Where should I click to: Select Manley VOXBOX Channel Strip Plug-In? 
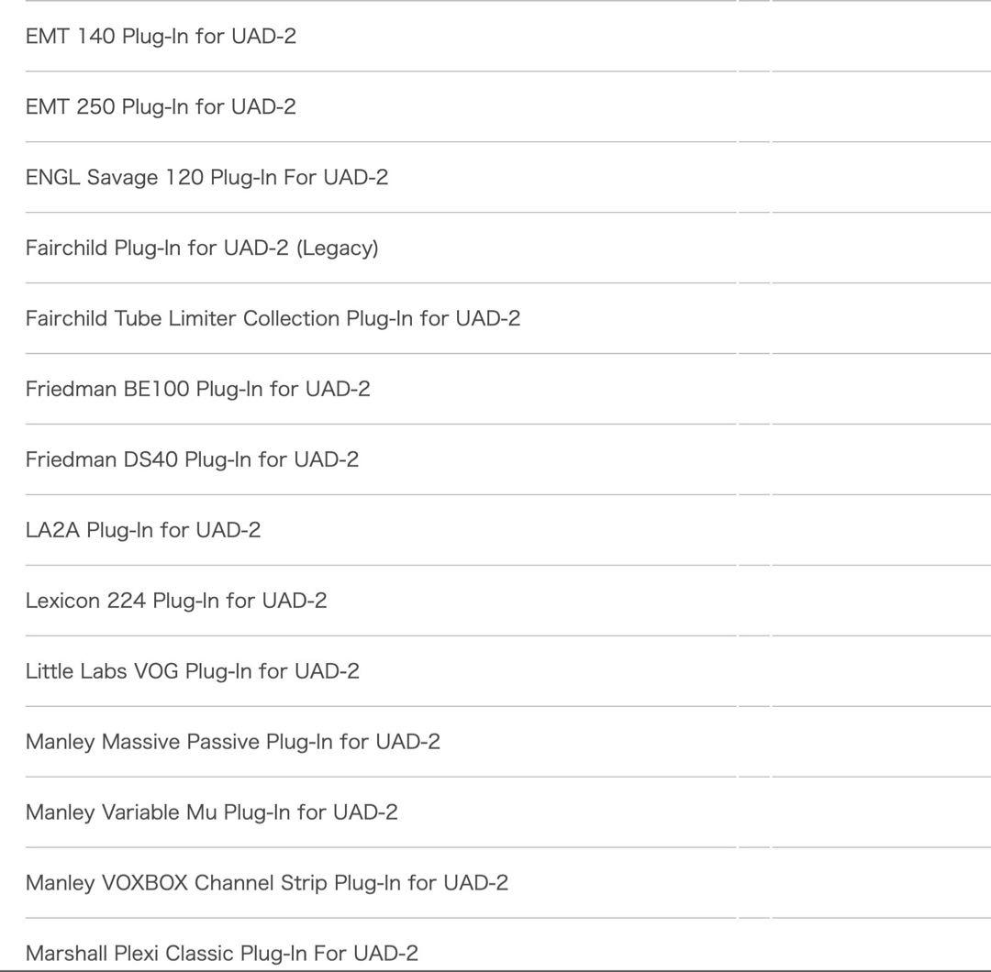267,884
